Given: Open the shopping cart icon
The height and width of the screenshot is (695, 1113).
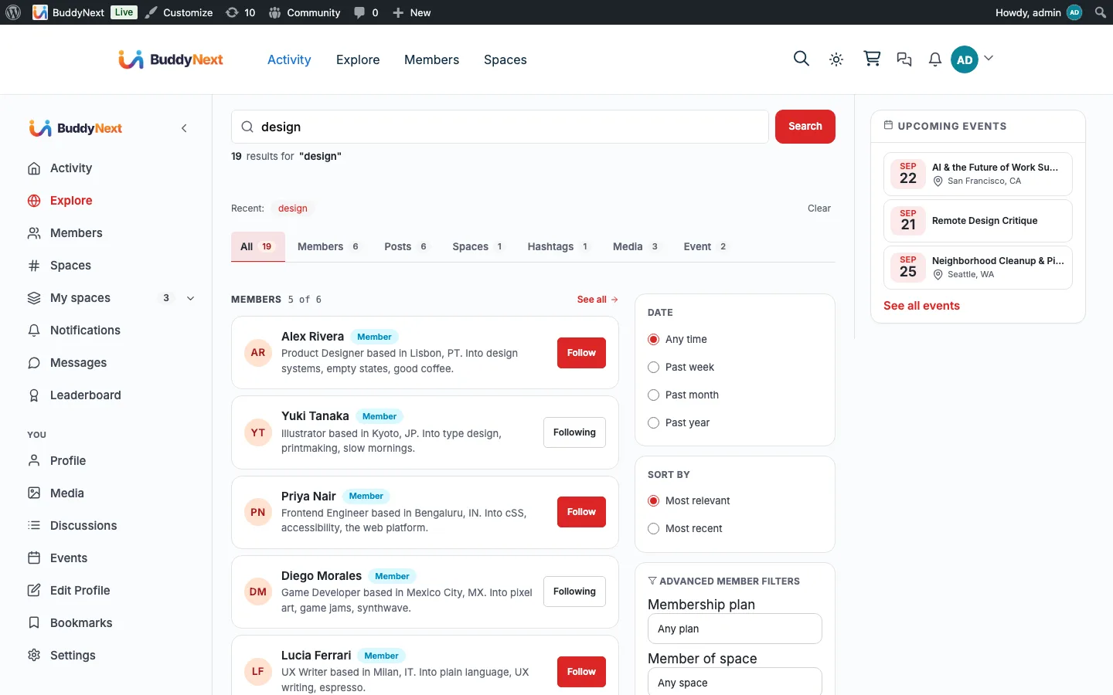Looking at the screenshot, I should click(x=872, y=59).
